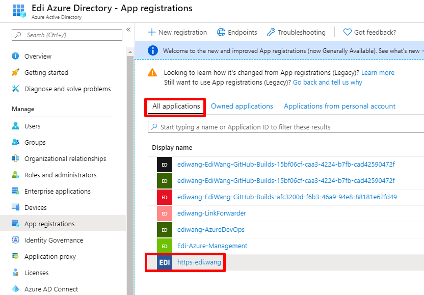Open Groups in the sidebar
Screen dimensions: 424x295
tap(35, 143)
